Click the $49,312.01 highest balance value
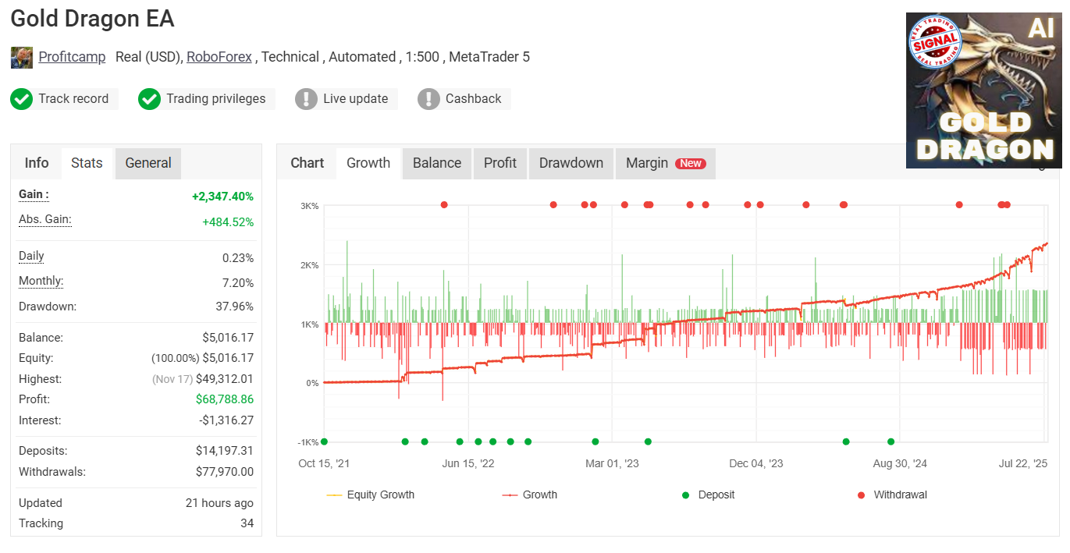The image size is (1070, 553). point(225,379)
